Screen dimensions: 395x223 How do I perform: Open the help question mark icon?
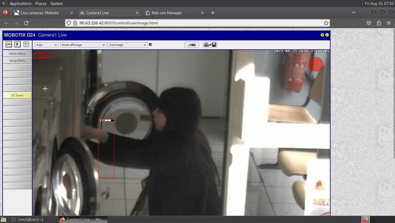322,35
